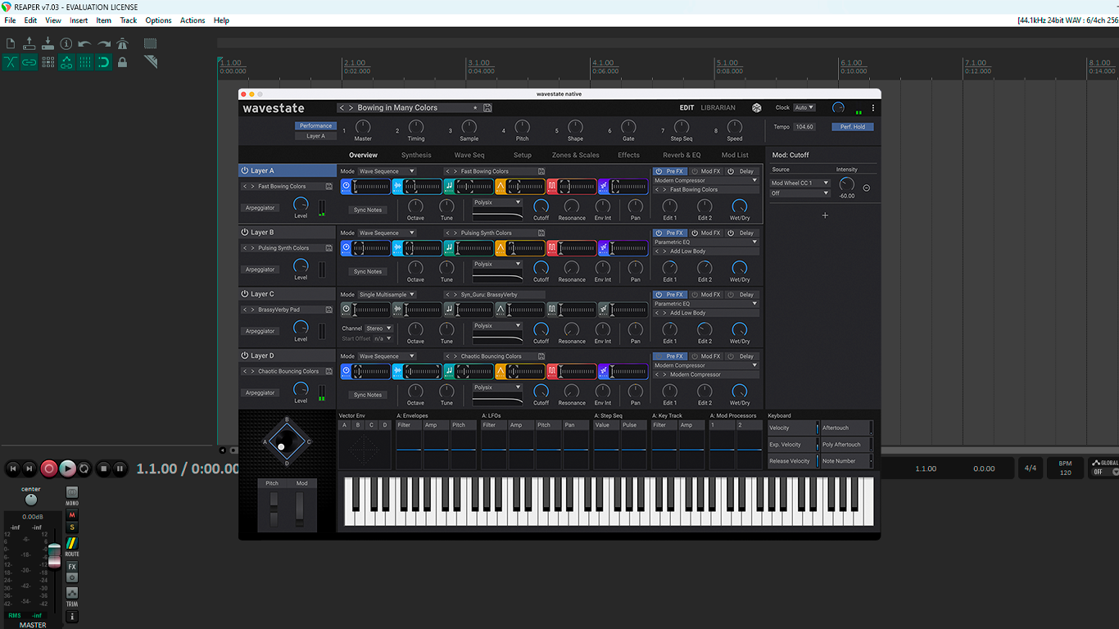1119x629 pixels.
Task: Save the Layer A program Fast Bowing Colors
Action: click(x=328, y=187)
